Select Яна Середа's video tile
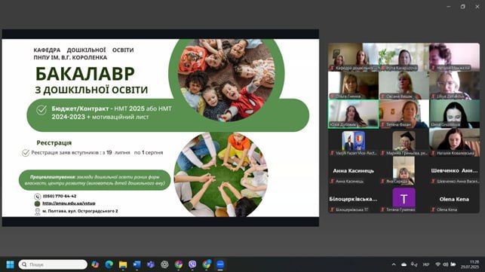 pos(404,171)
